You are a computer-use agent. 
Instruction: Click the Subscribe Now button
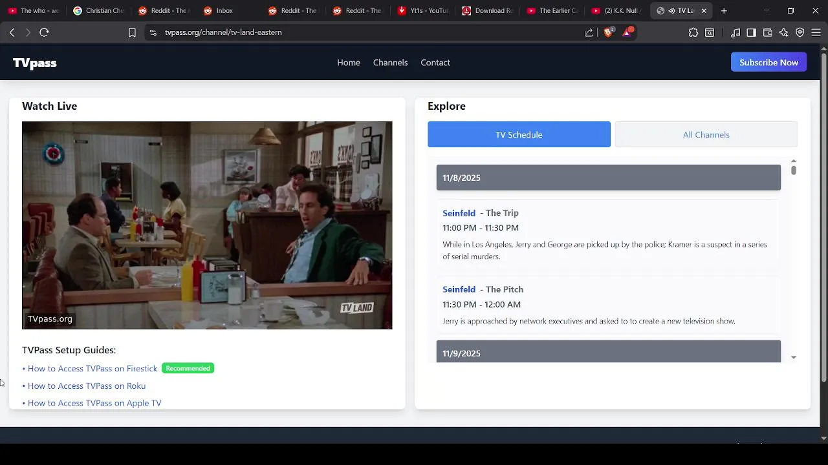pos(768,63)
